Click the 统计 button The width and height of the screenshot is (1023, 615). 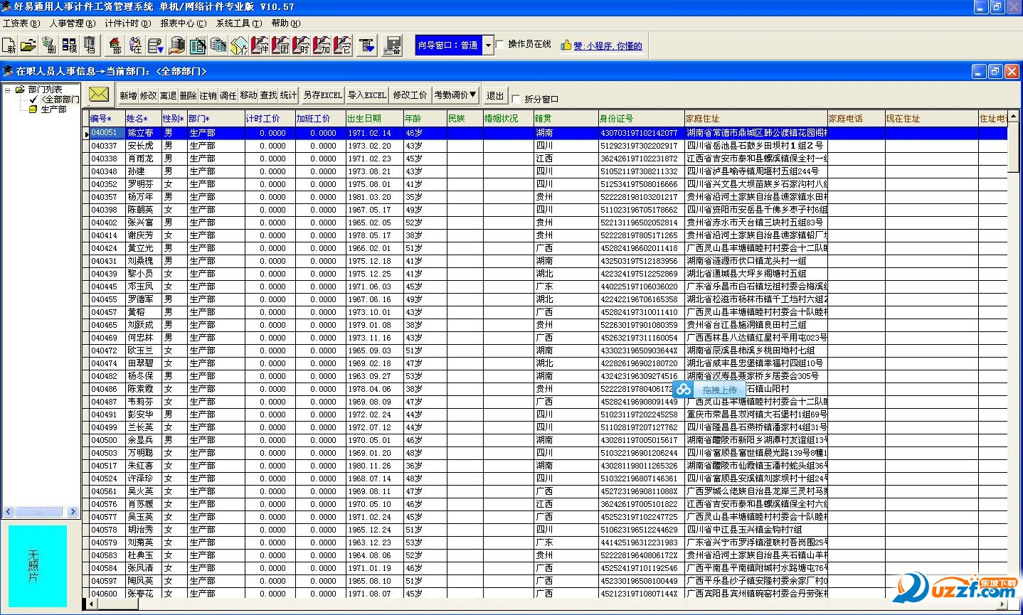click(x=288, y=95)
